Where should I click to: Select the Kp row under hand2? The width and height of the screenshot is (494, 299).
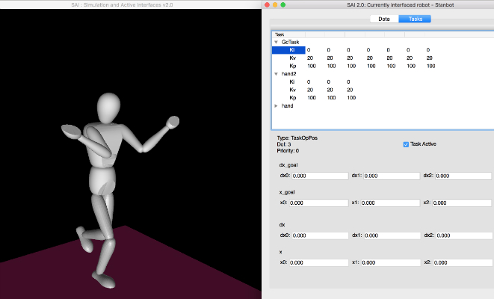292,98
